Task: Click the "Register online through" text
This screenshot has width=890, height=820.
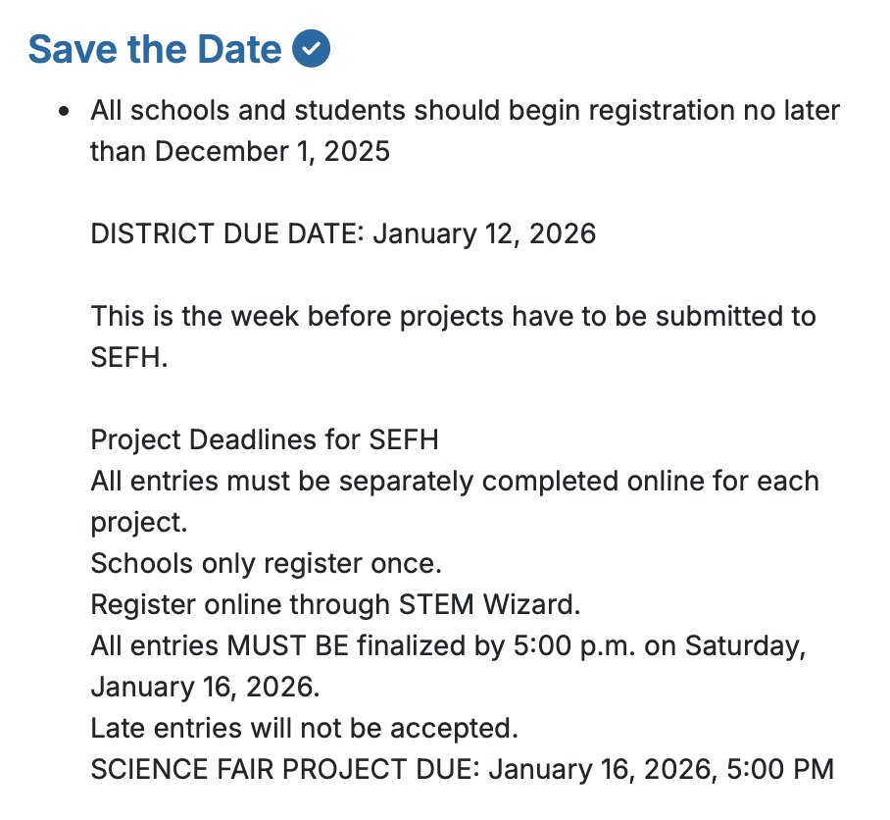Action: coord(242,604)
